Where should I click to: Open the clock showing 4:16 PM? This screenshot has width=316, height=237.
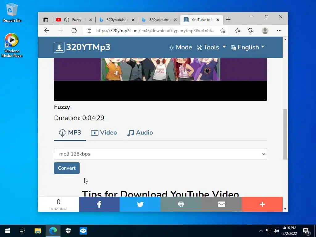tap(289, 231)
